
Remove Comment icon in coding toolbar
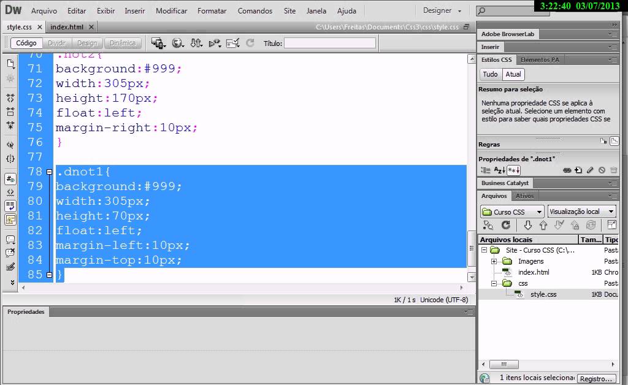(x=10, y=253)
